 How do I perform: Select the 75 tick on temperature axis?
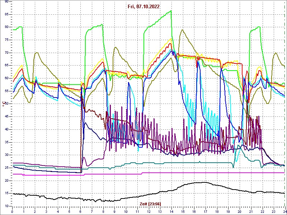pos(6,40)
